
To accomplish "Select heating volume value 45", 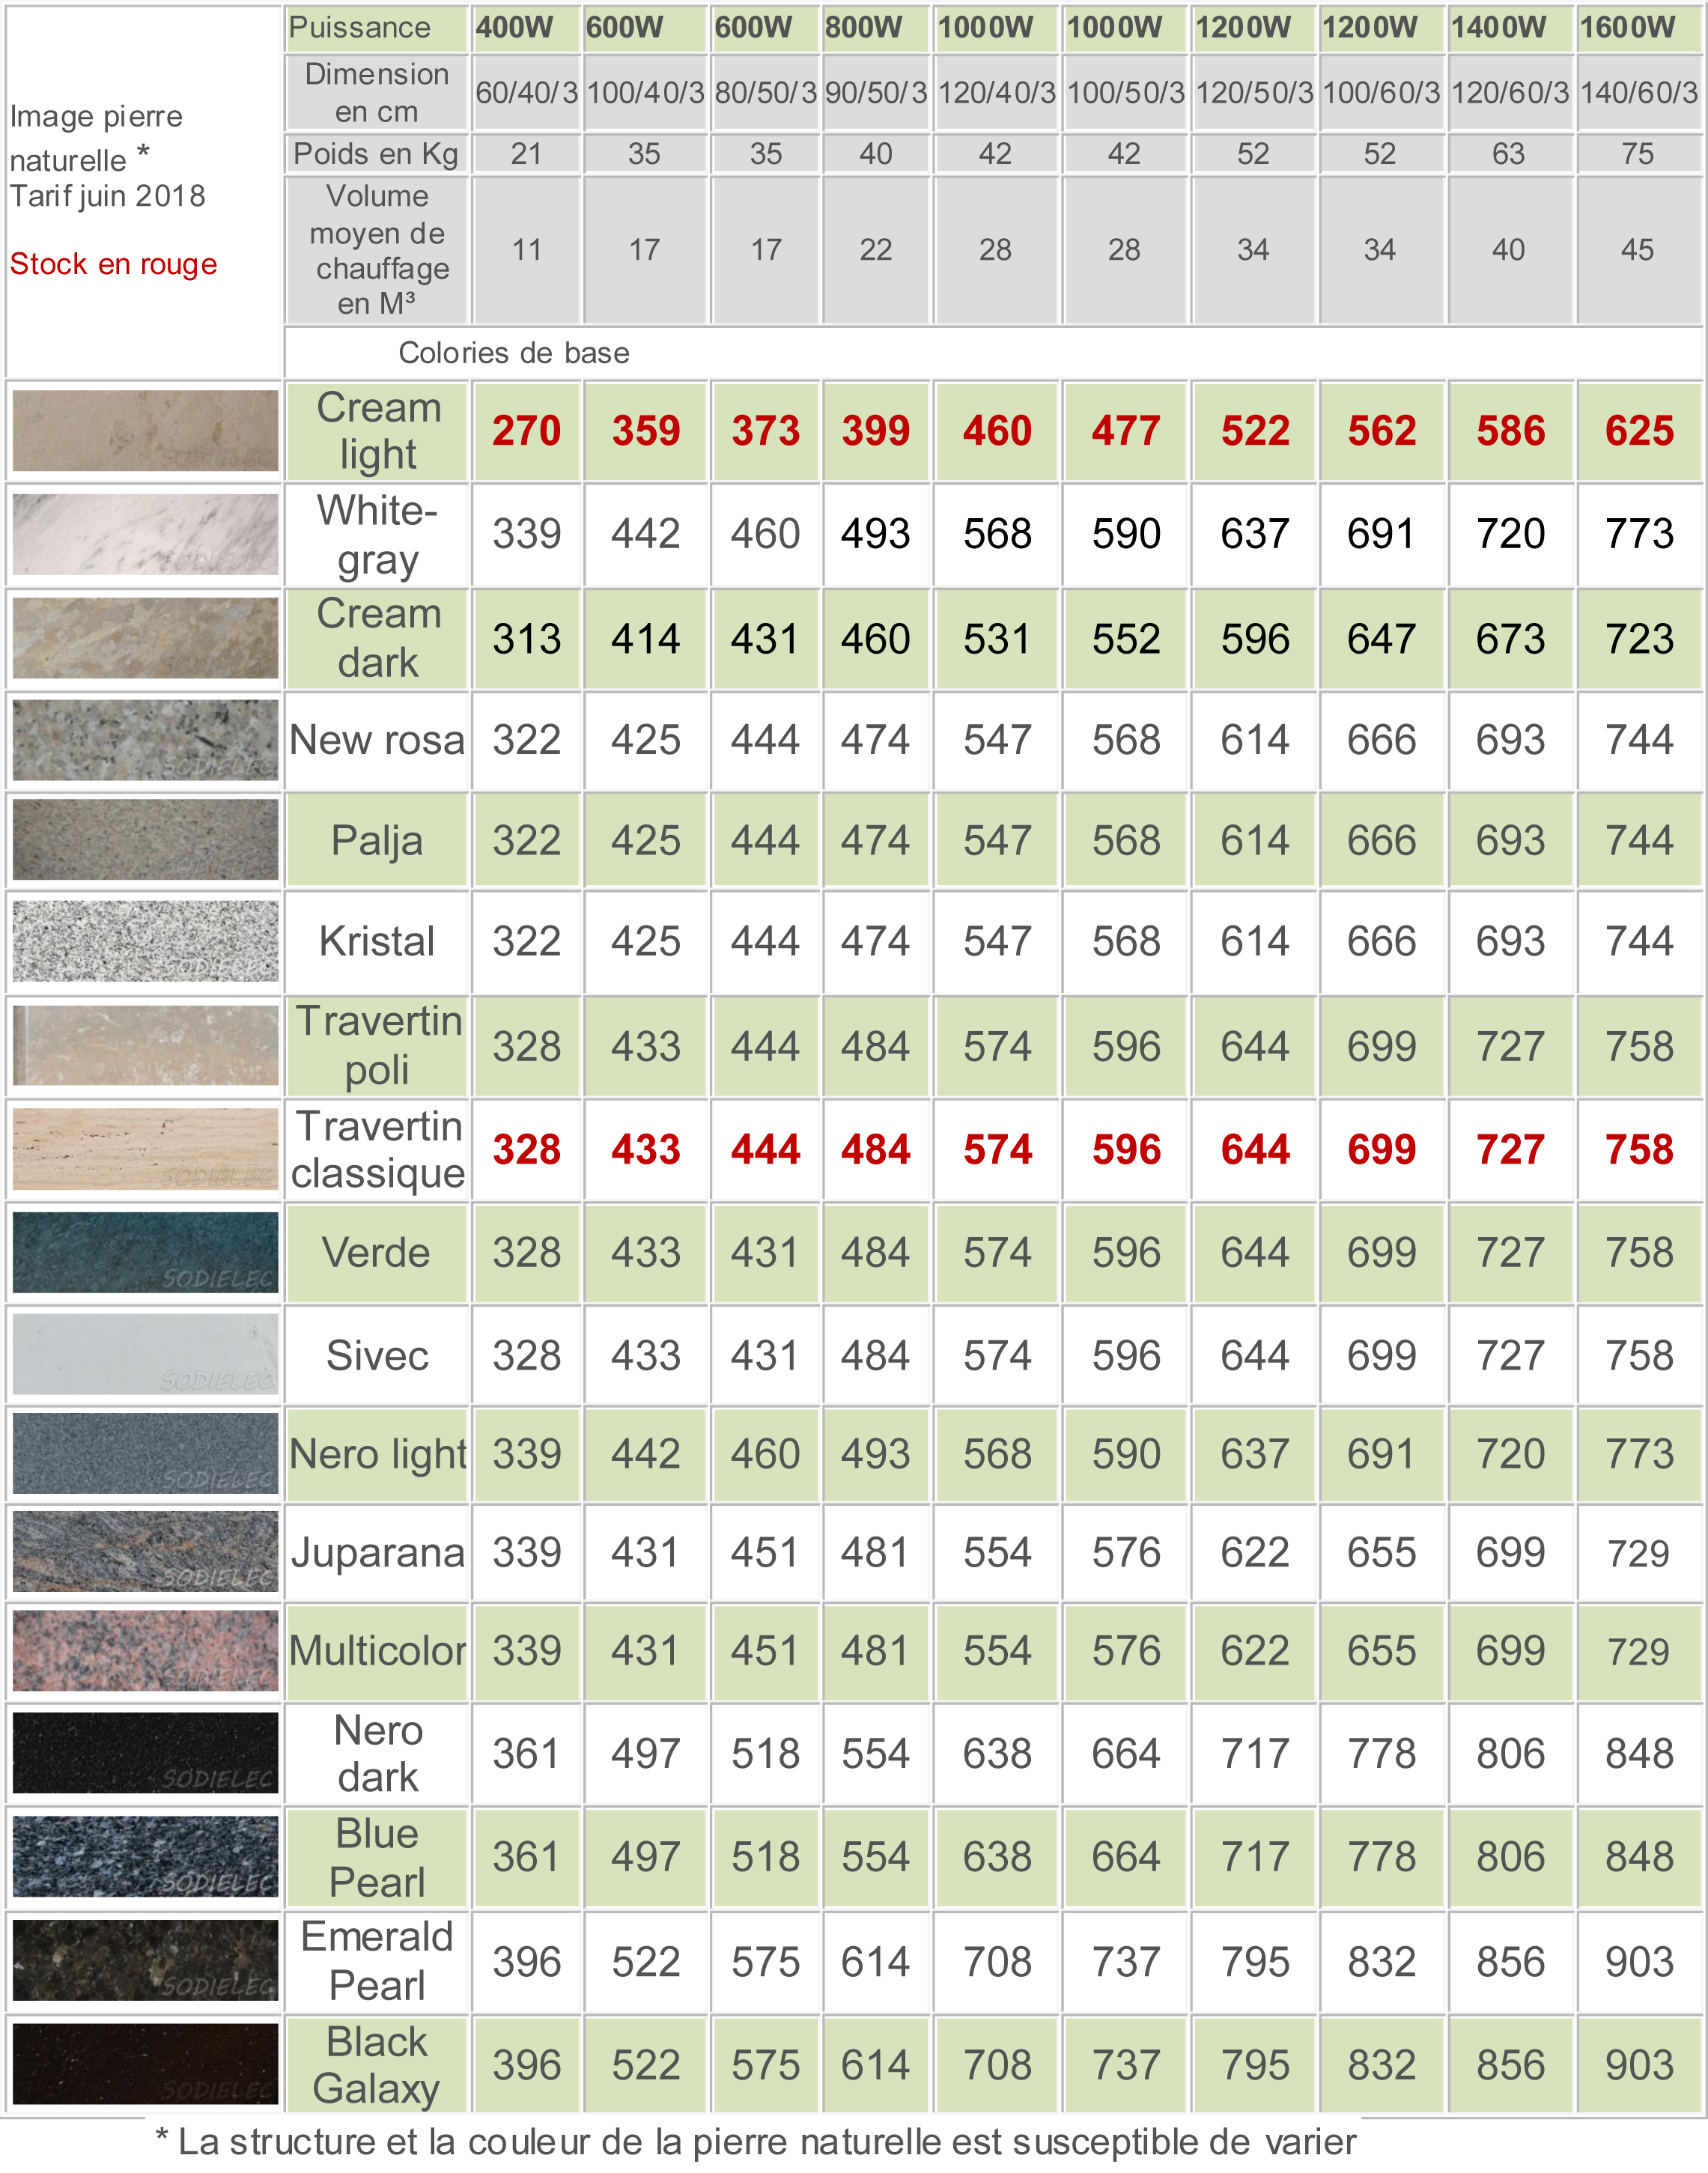I will tap(1638, 250).
